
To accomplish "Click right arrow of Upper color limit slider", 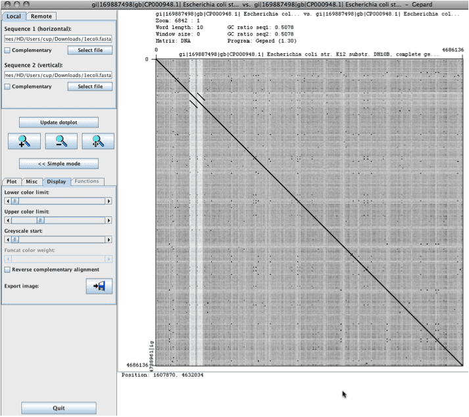I will pyautogui.click(x=109, y=220).
